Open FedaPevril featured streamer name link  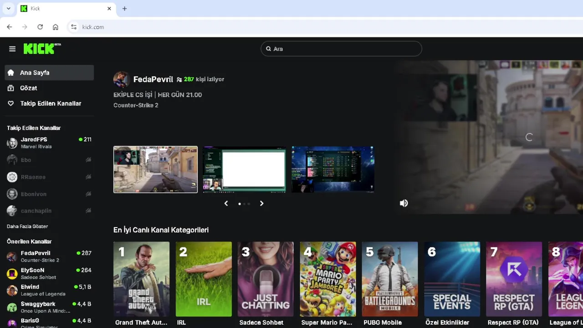153,79
